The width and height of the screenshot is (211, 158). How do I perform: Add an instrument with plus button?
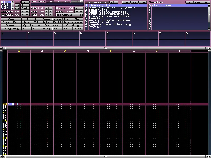point(112,2)
